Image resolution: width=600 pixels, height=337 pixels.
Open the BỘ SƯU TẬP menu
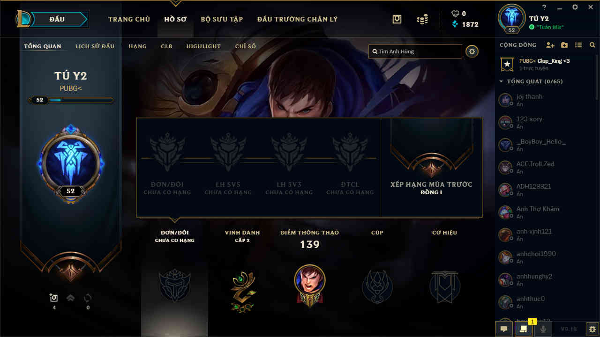[222, 19]
